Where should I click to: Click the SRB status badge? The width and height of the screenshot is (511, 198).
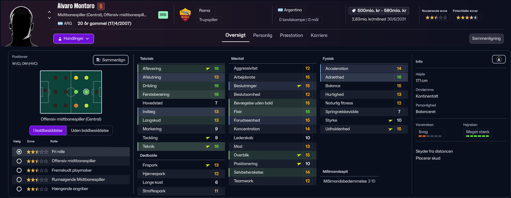[163, 15]
